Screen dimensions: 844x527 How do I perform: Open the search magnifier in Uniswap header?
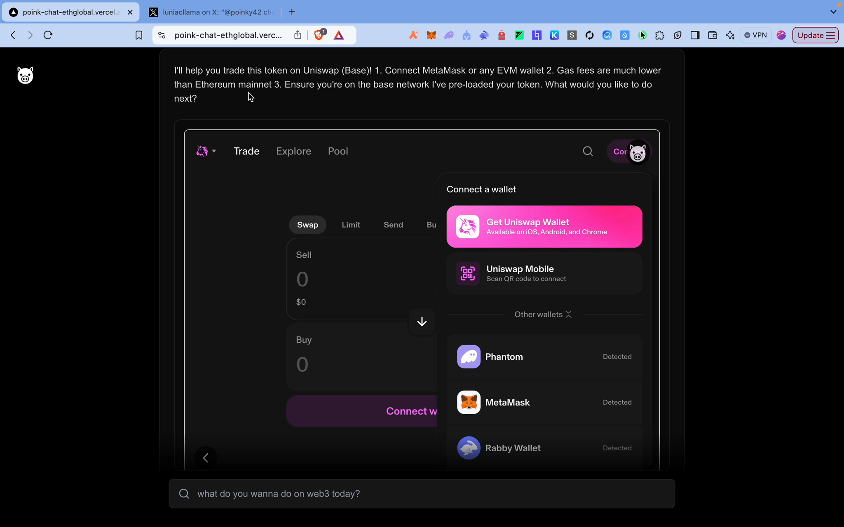pos(588,152)
